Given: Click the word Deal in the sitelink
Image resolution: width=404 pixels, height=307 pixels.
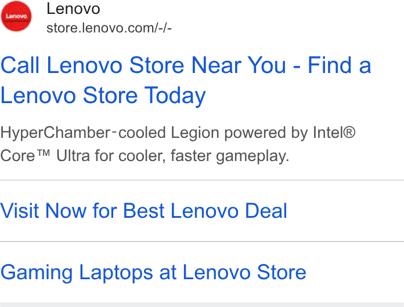Looking at the screenshot, I should pos(266,211).
